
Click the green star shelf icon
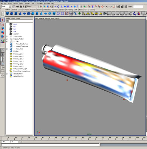coord(79,14)
